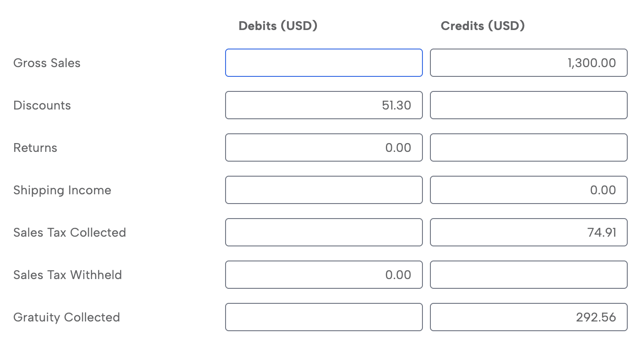Click the Sales Tax Collected credit field showing 74.91
The height and width of the screenshot is (340, 633).
[x=528, y=232]
